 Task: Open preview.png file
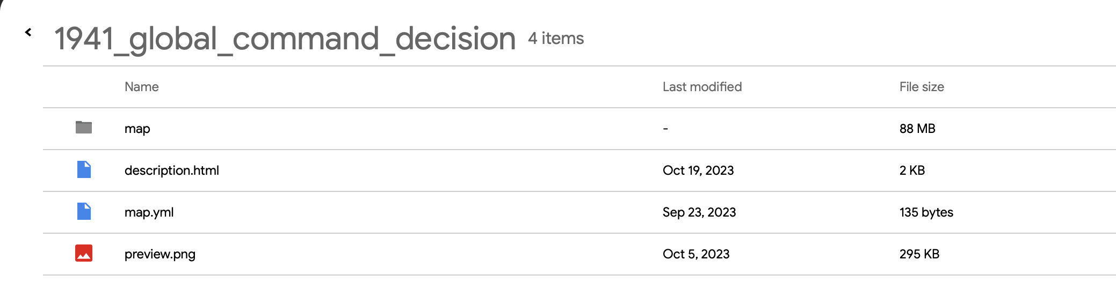coord(160,254)
